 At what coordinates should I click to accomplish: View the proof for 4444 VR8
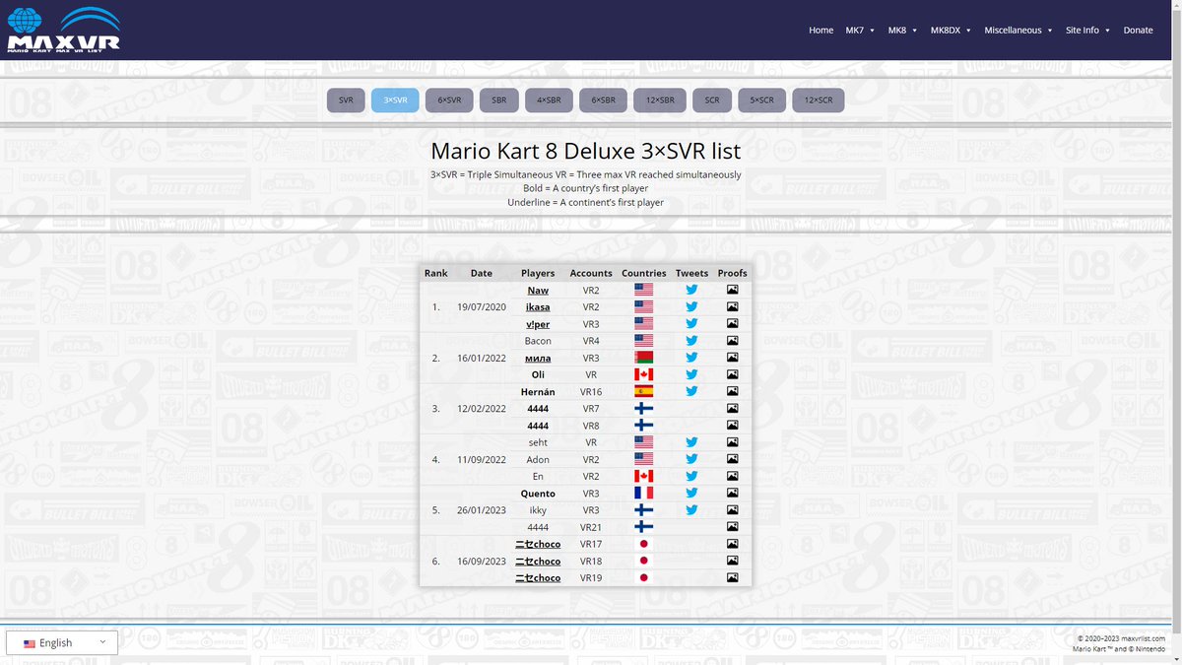[x=732, y=426]
